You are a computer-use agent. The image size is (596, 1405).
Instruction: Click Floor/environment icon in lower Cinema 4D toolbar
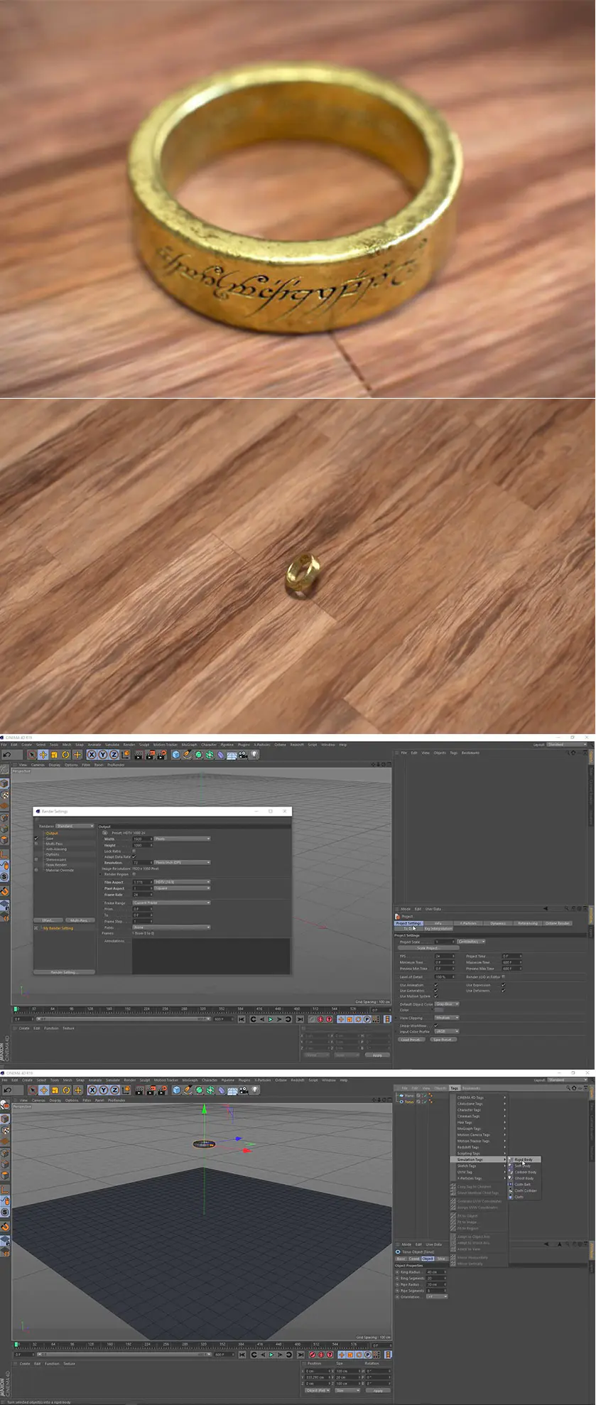(x=232, y=1090)
